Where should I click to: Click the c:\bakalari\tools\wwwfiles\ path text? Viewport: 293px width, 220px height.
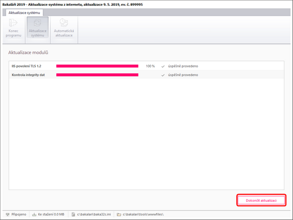coord(143,215)
